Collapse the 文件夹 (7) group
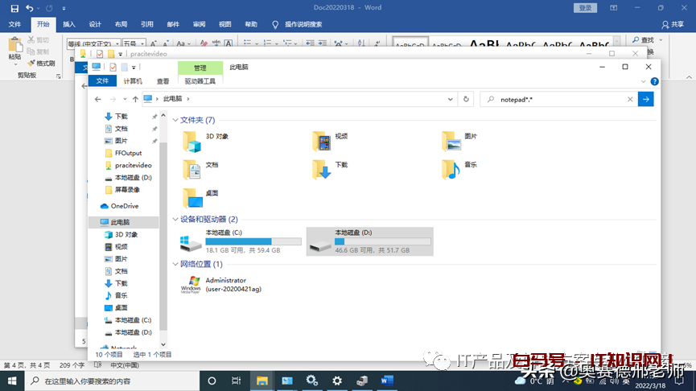Viewport: 696px width, 391px height. pyautogui.click(x=175, y=120)
